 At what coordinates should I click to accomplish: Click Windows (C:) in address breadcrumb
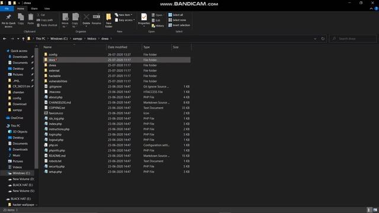click(59, 38)
